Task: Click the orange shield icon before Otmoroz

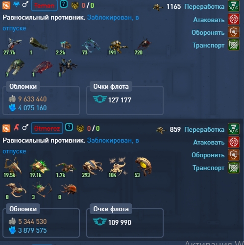Action: (6, 128)
